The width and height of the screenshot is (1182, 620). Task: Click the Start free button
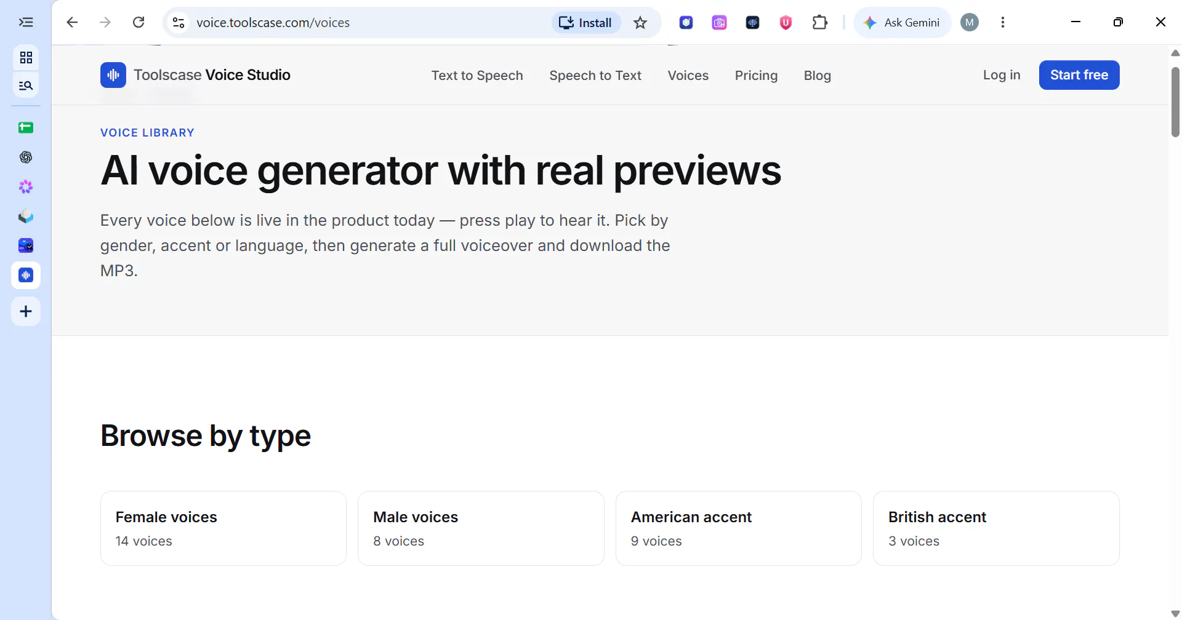[1079, 75]
